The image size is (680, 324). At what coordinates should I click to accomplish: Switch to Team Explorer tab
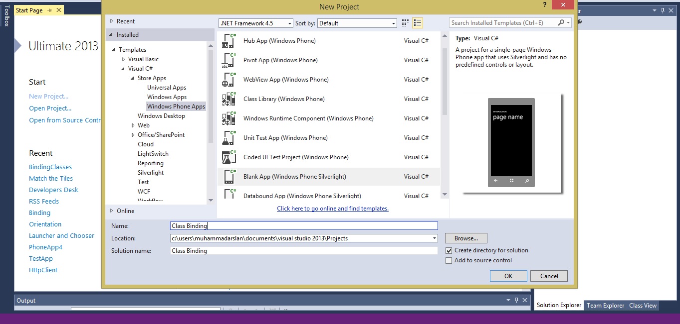(x=605, y=306)
